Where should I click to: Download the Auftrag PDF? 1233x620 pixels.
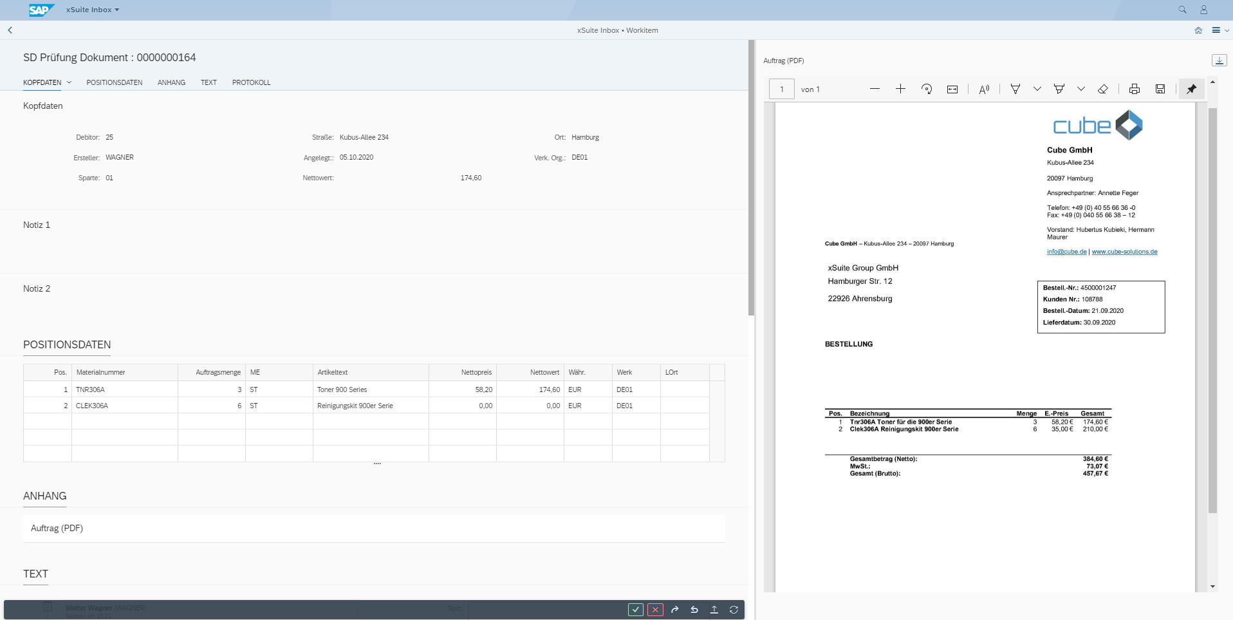1219,60
